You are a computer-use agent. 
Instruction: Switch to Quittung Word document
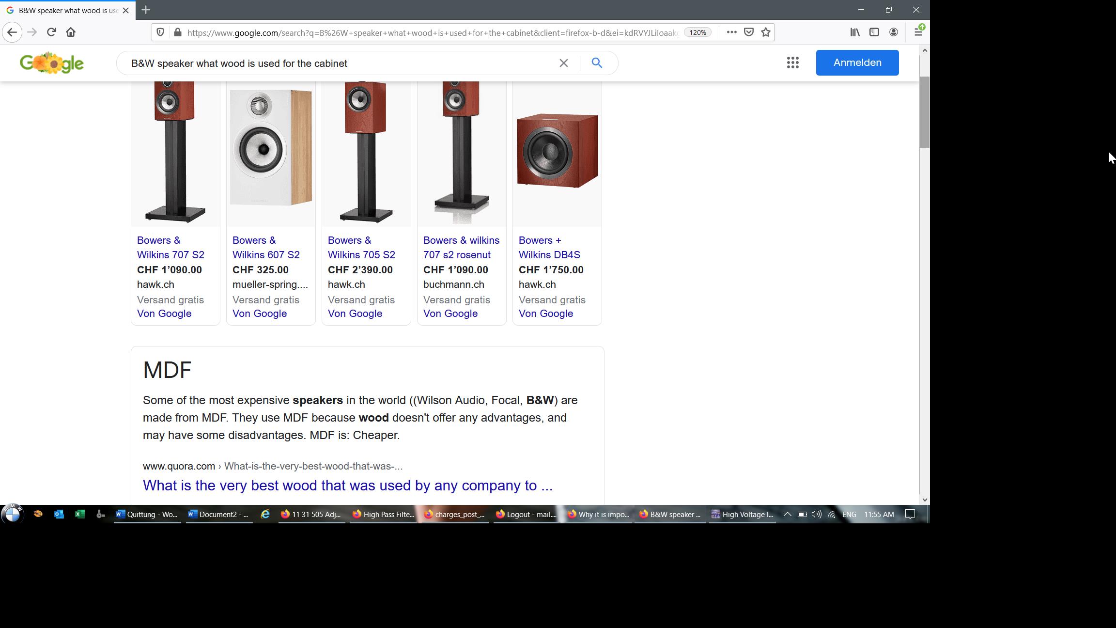(x=147, y=514)
